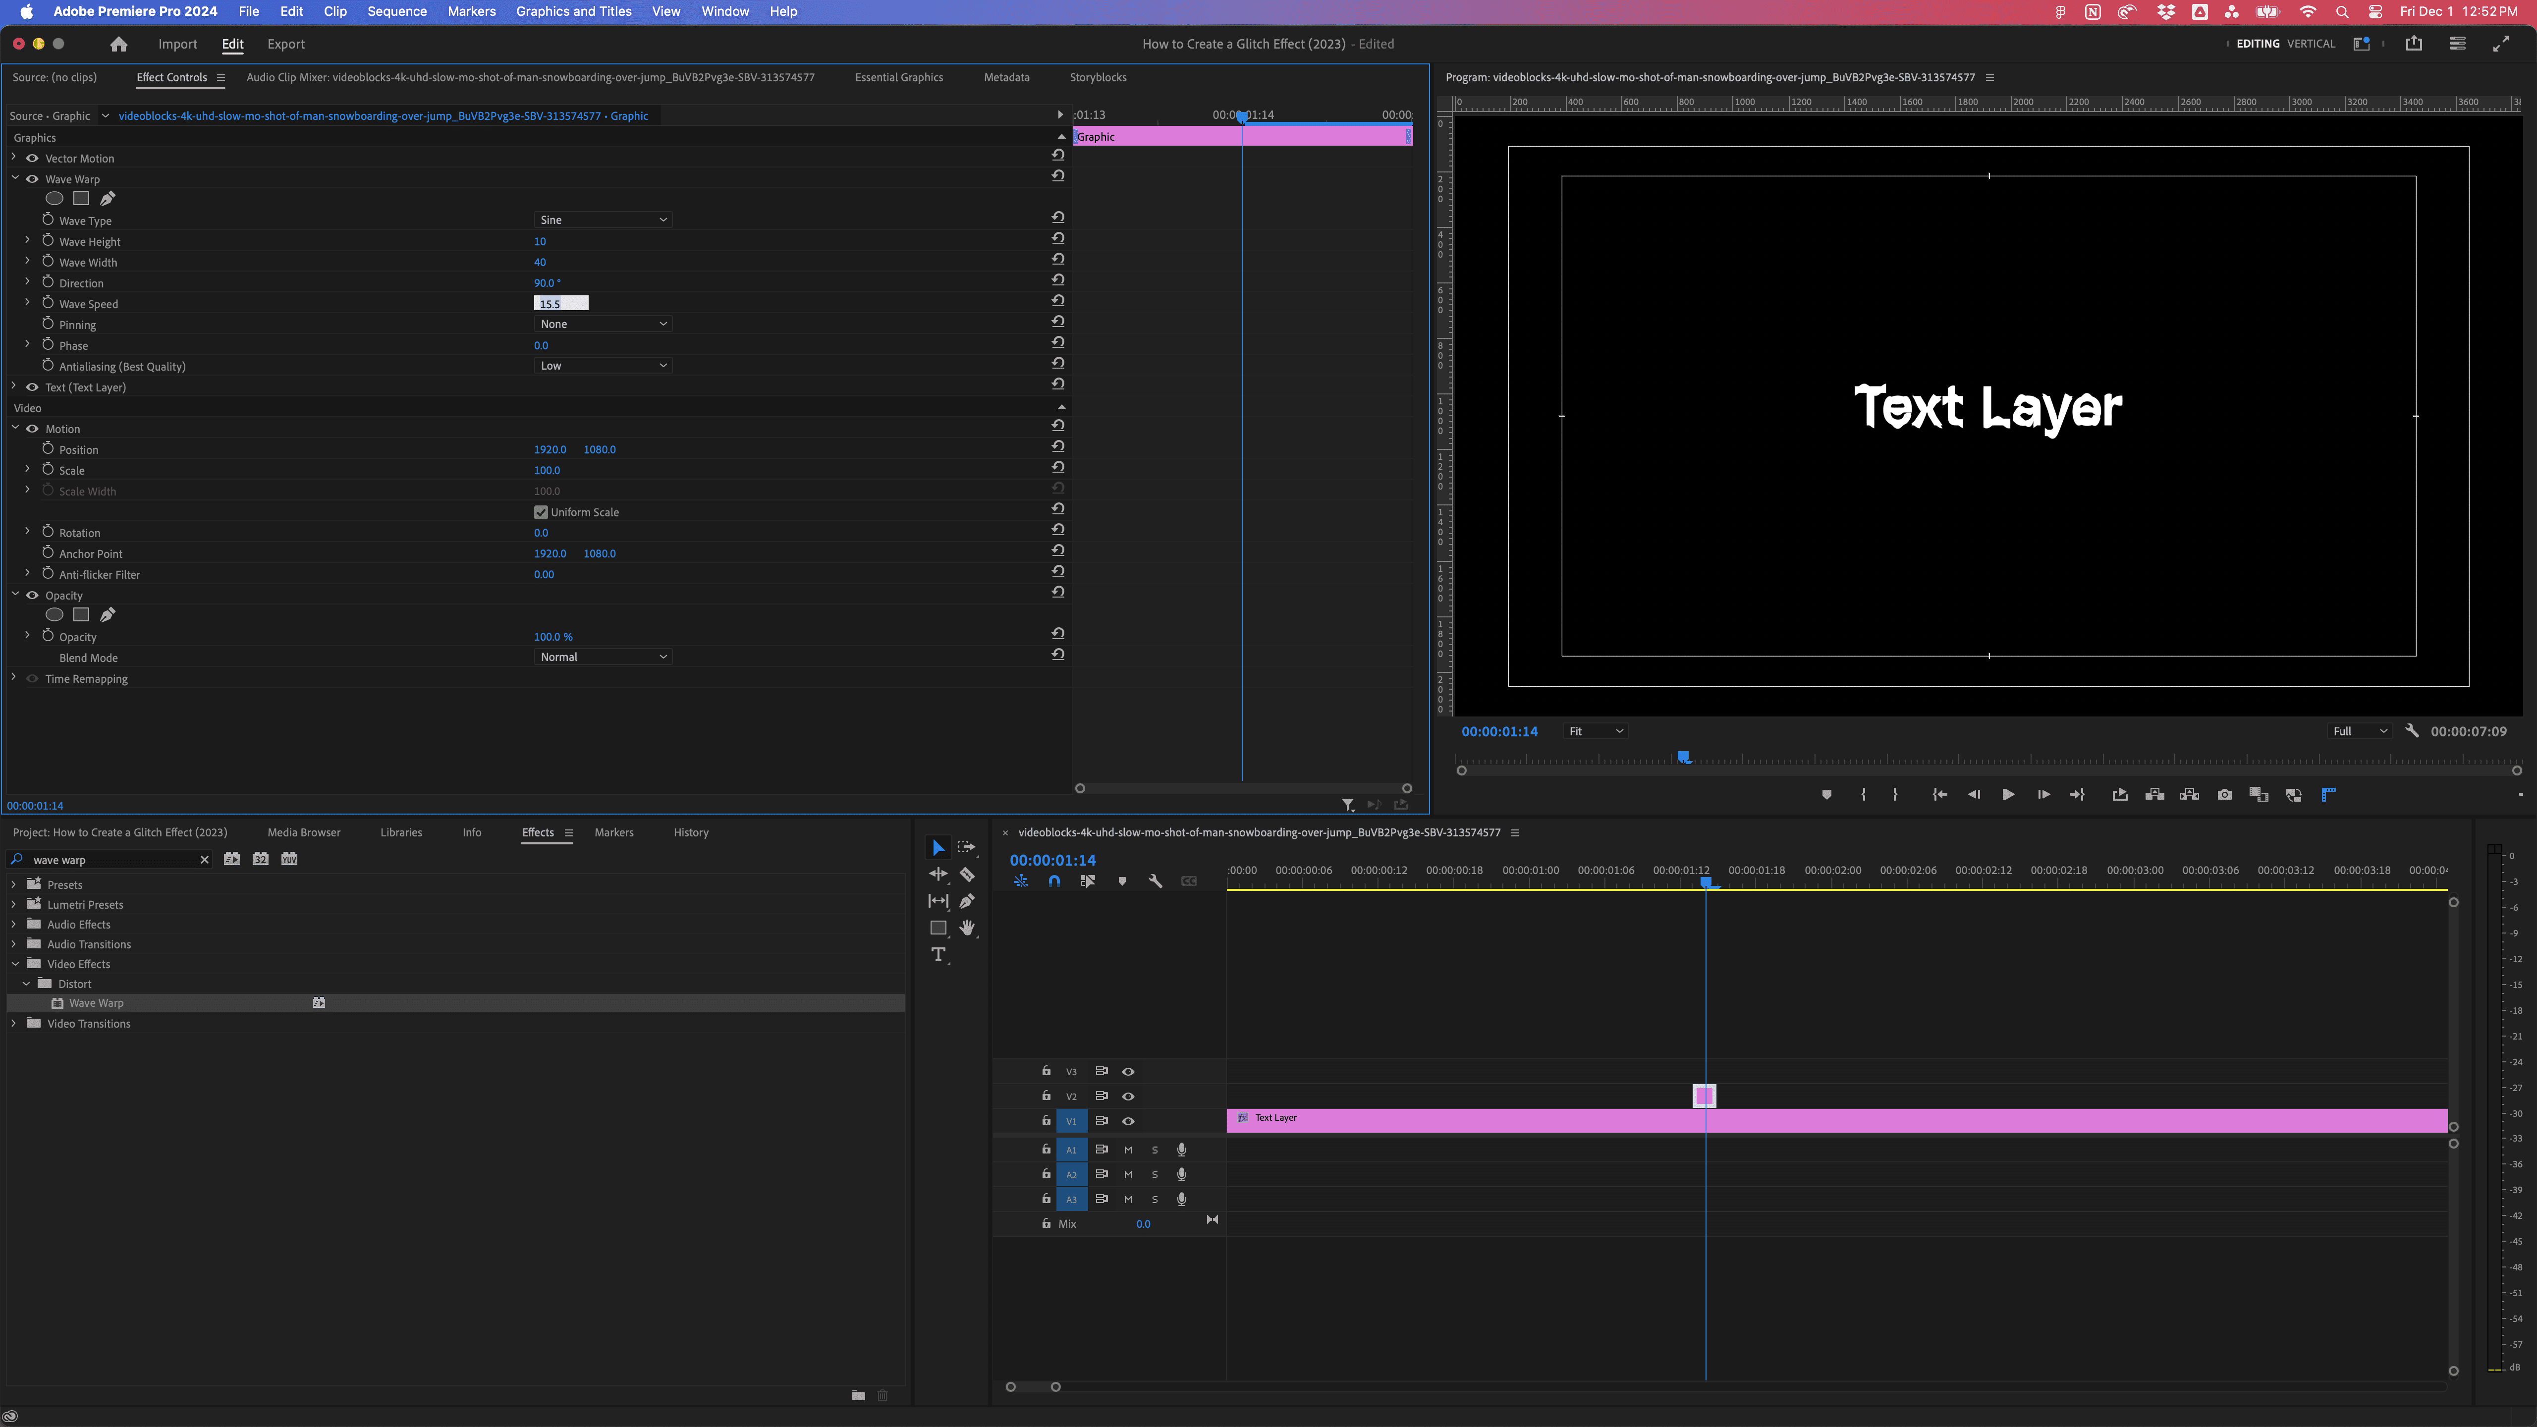This screenshot has height=1427, width=2537.
Task: Open the Blend Mode dropdown
Action: click(x=603, y=657)
